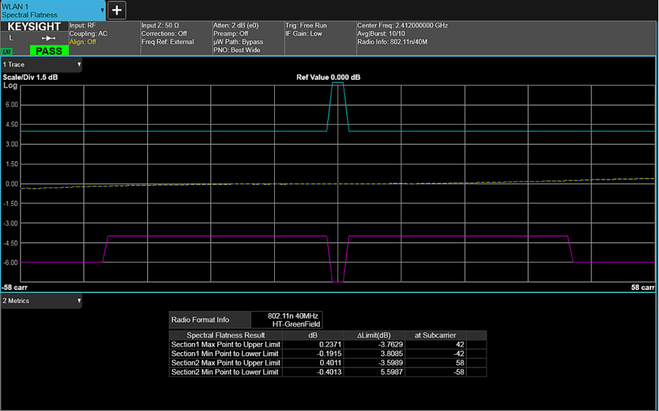Click the Radio Format Info value field

(x=286, y=320)
